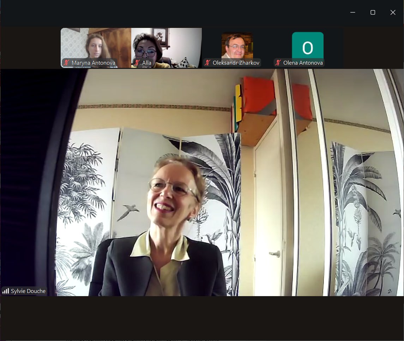Click Oleksandr Zharkov's profile photo

[237, 46]
